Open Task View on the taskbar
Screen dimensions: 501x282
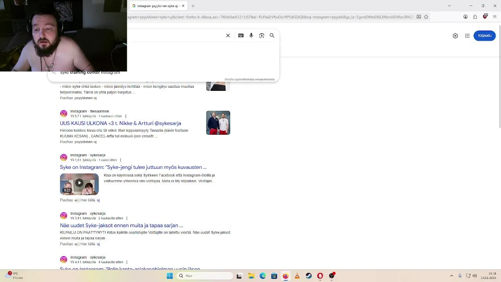[239, 276]
